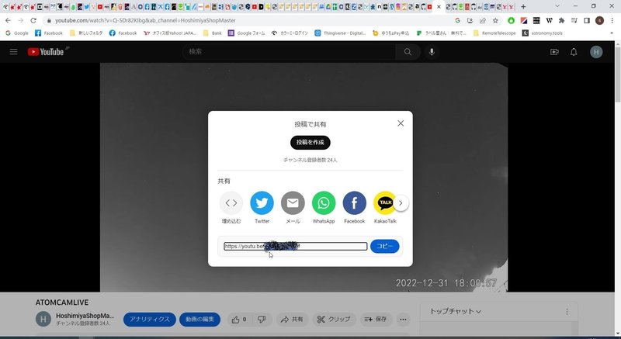
Task: Open the HoshimiyaShopMaster channel avatar
Action: click(x=43, y=319)
